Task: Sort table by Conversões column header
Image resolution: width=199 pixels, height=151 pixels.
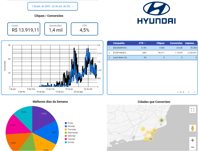Action: 176,43
